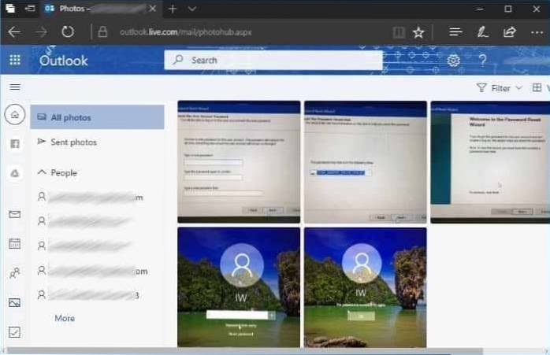Open the first password wizard photo thumbnail
This screenshot has height=355, width=550.
pyautogui.click(x=239, y=162)
